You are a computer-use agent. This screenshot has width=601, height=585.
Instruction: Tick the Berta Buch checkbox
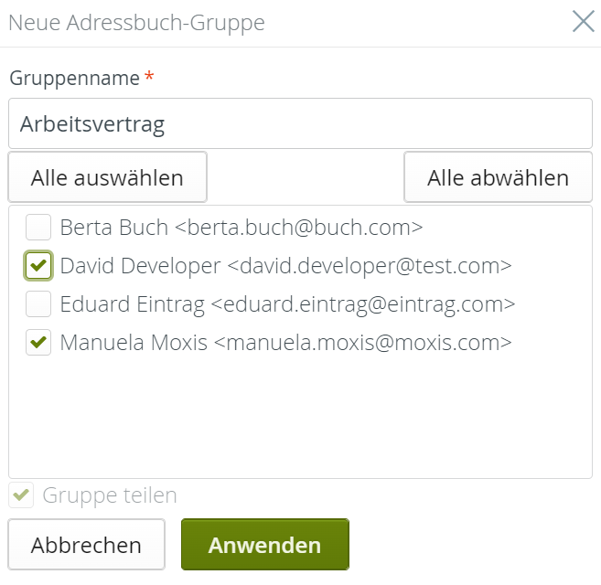pyautogui.click(x=38, y=227)
